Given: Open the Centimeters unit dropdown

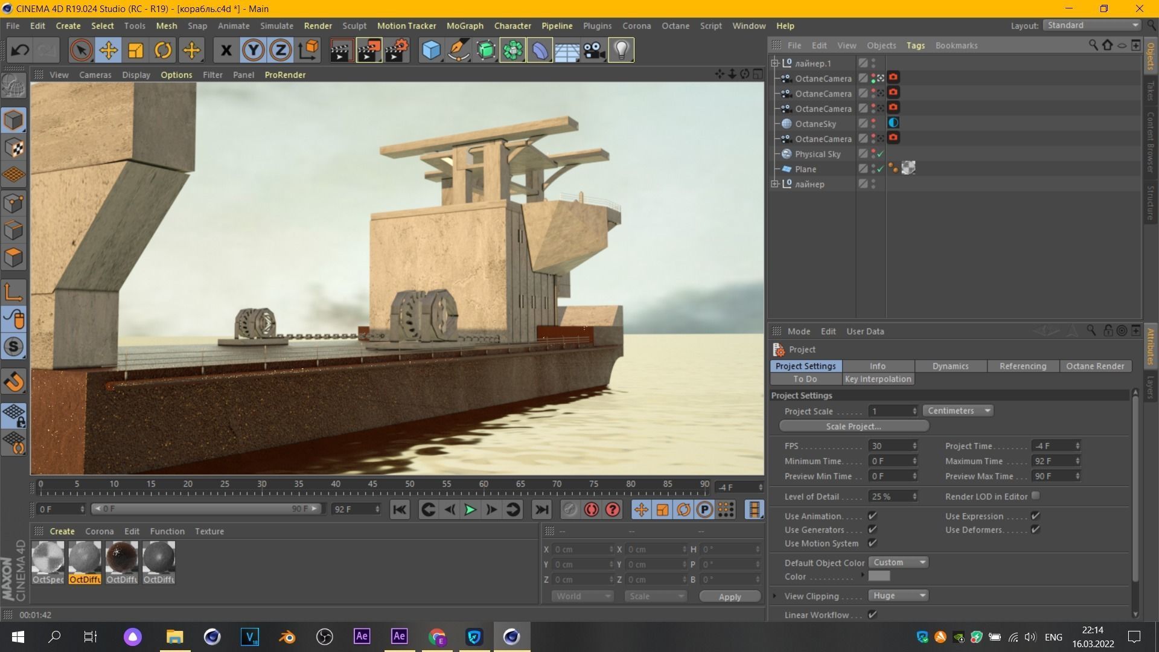Looking at the screenshot, I should pos(958,411).
